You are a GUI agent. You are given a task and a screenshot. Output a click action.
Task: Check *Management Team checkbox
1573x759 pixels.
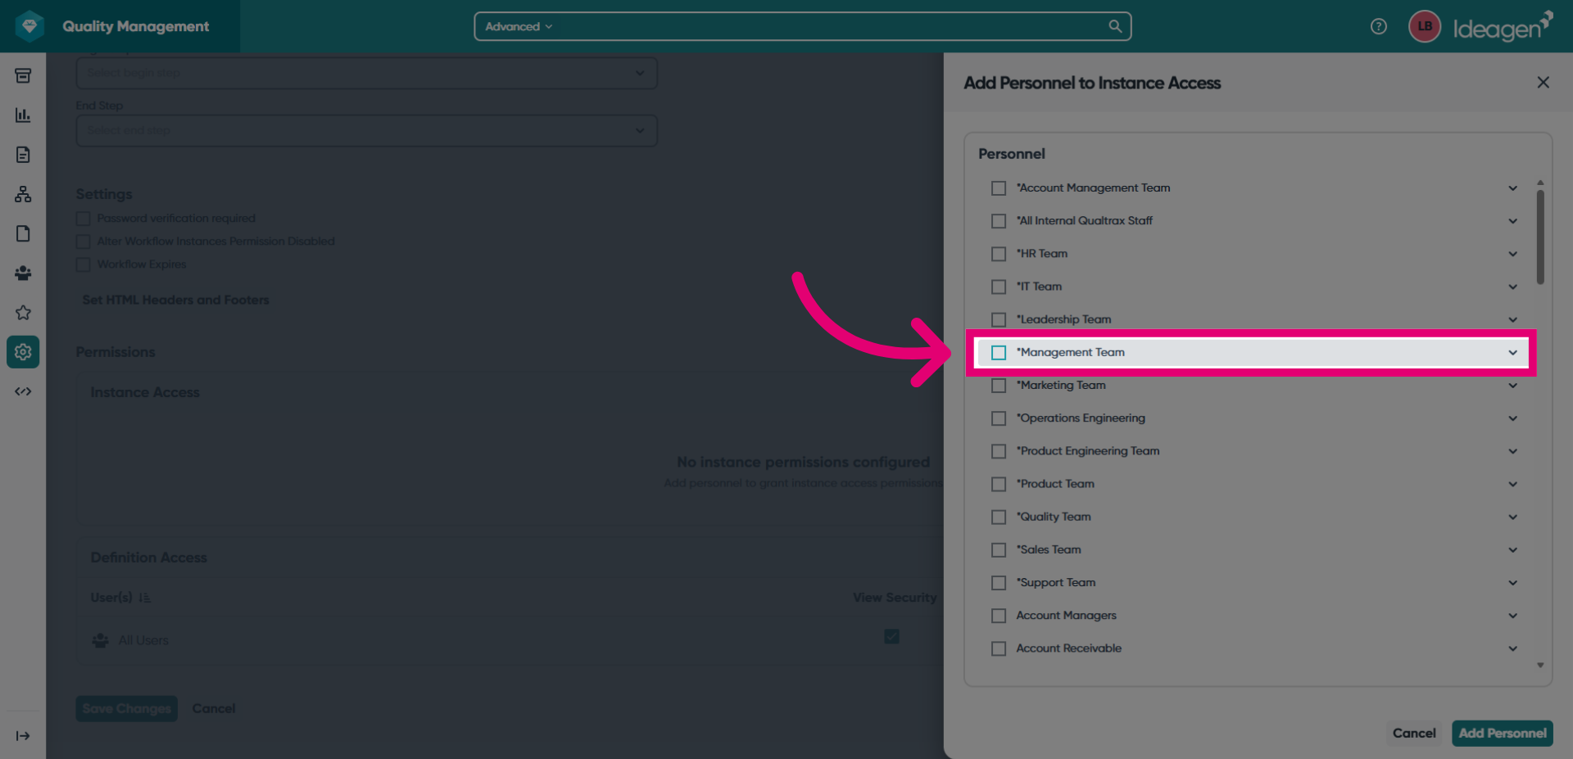coord(999,353)
